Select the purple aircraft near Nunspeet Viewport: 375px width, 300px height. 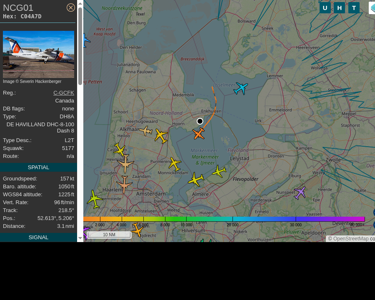pyautogui.click(x=300, y=193)
